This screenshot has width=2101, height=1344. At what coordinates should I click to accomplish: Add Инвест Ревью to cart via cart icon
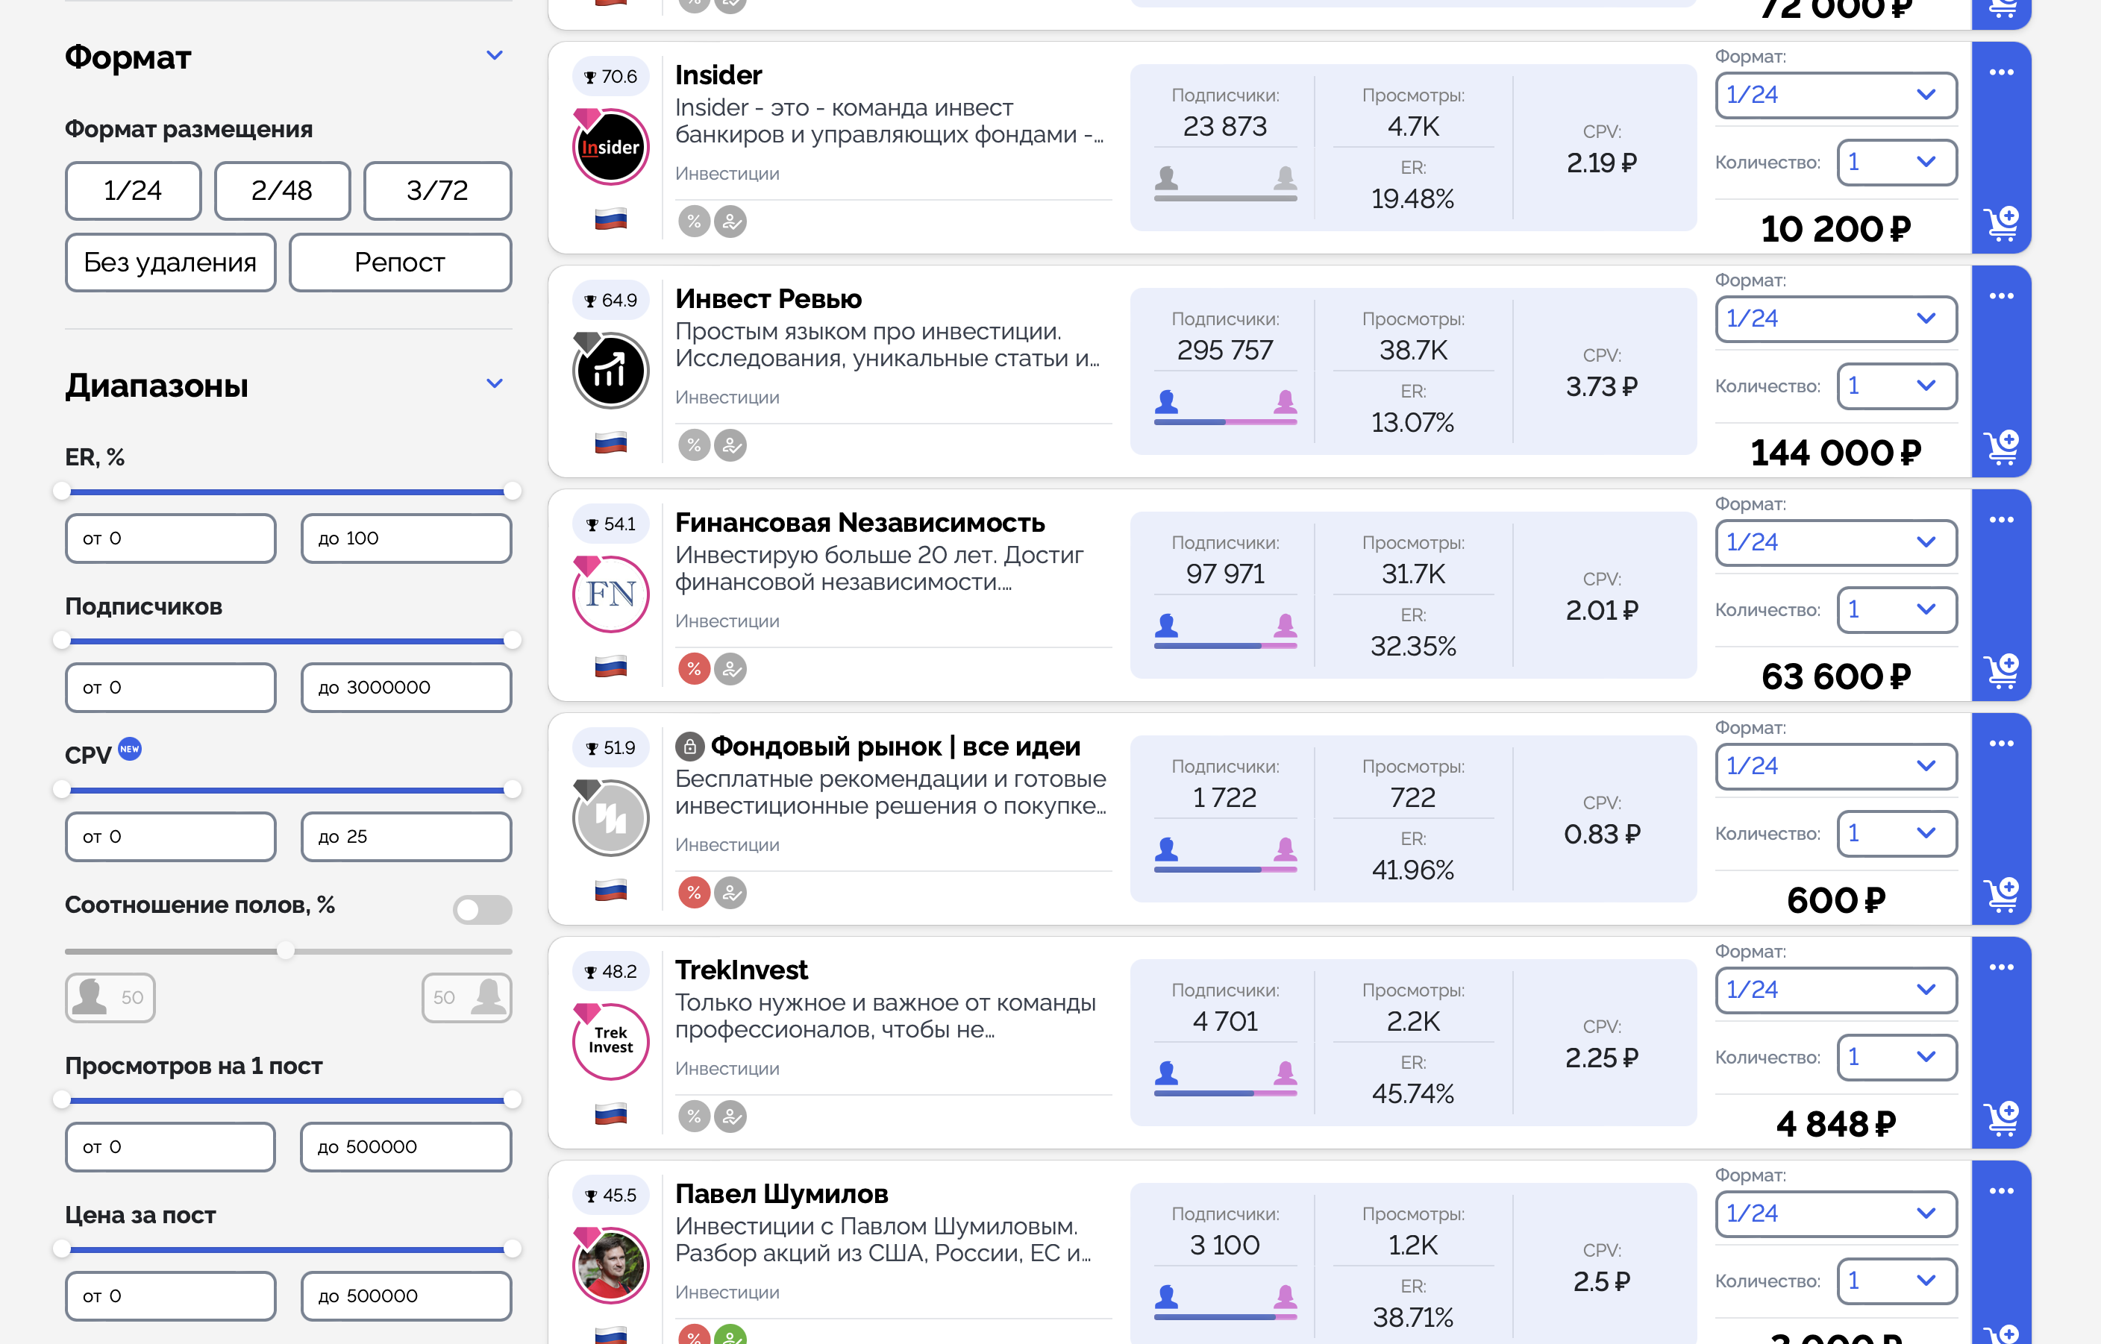pyautogui.click(x=2003, y=448)
